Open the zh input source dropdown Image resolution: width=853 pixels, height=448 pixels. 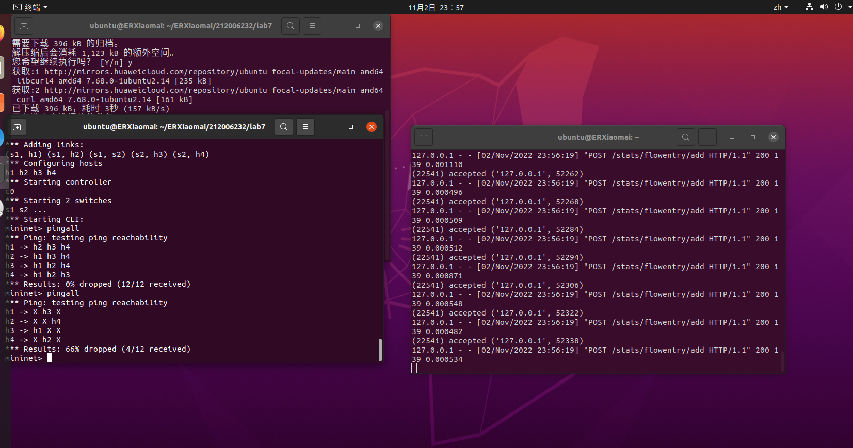781,7
